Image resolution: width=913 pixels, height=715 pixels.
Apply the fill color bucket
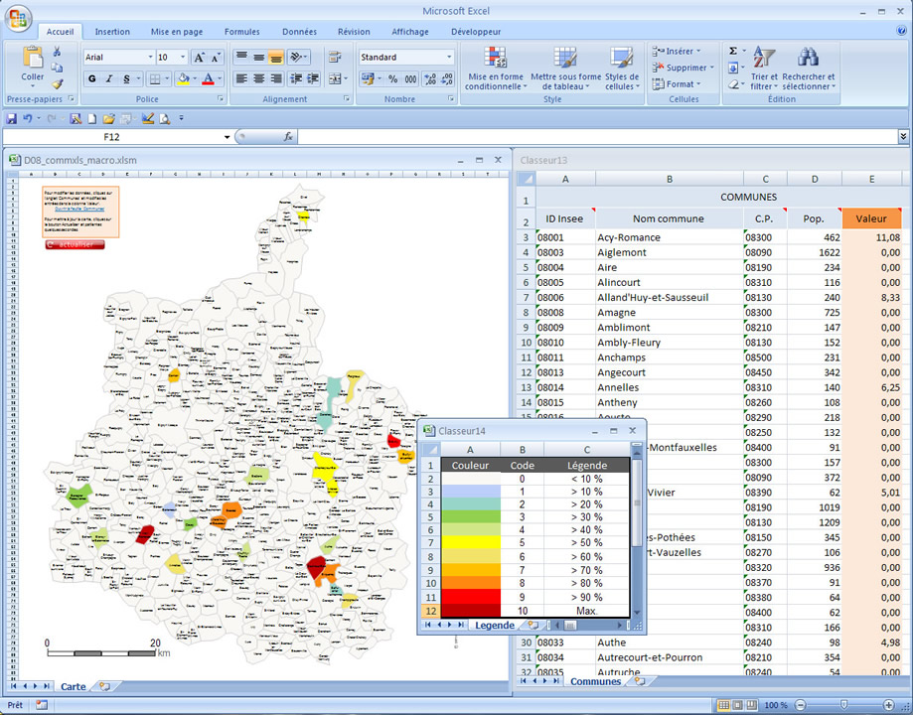(184, 78)
